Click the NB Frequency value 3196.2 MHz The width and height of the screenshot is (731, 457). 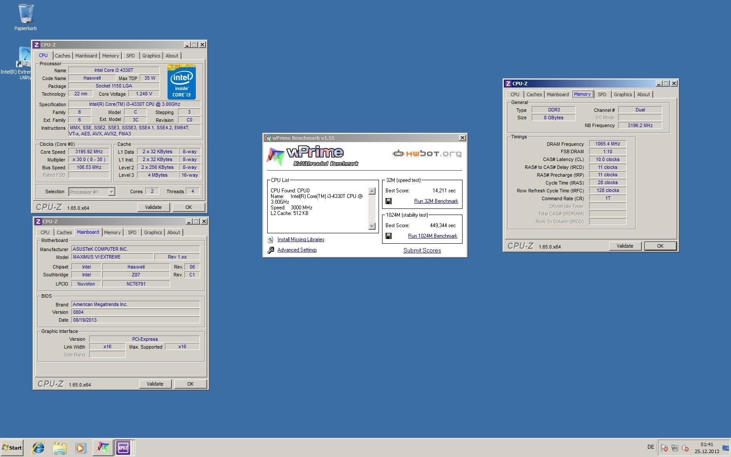coord(640,125)
